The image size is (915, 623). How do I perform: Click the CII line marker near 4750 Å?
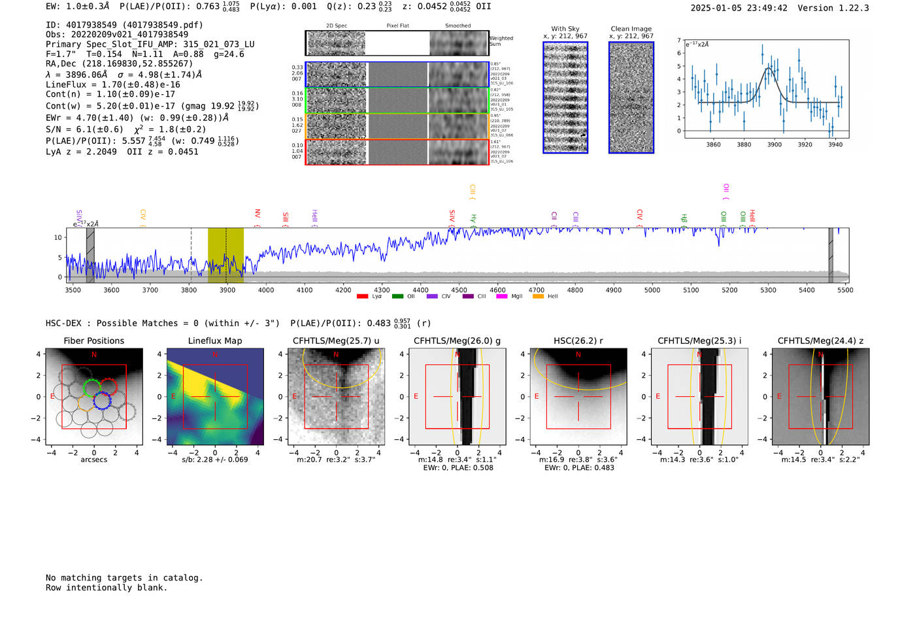click(x=554, y=218)
